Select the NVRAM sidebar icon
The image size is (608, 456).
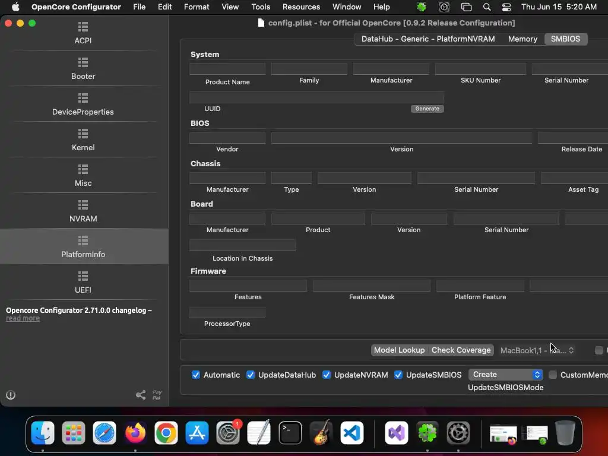pos(83,205)
